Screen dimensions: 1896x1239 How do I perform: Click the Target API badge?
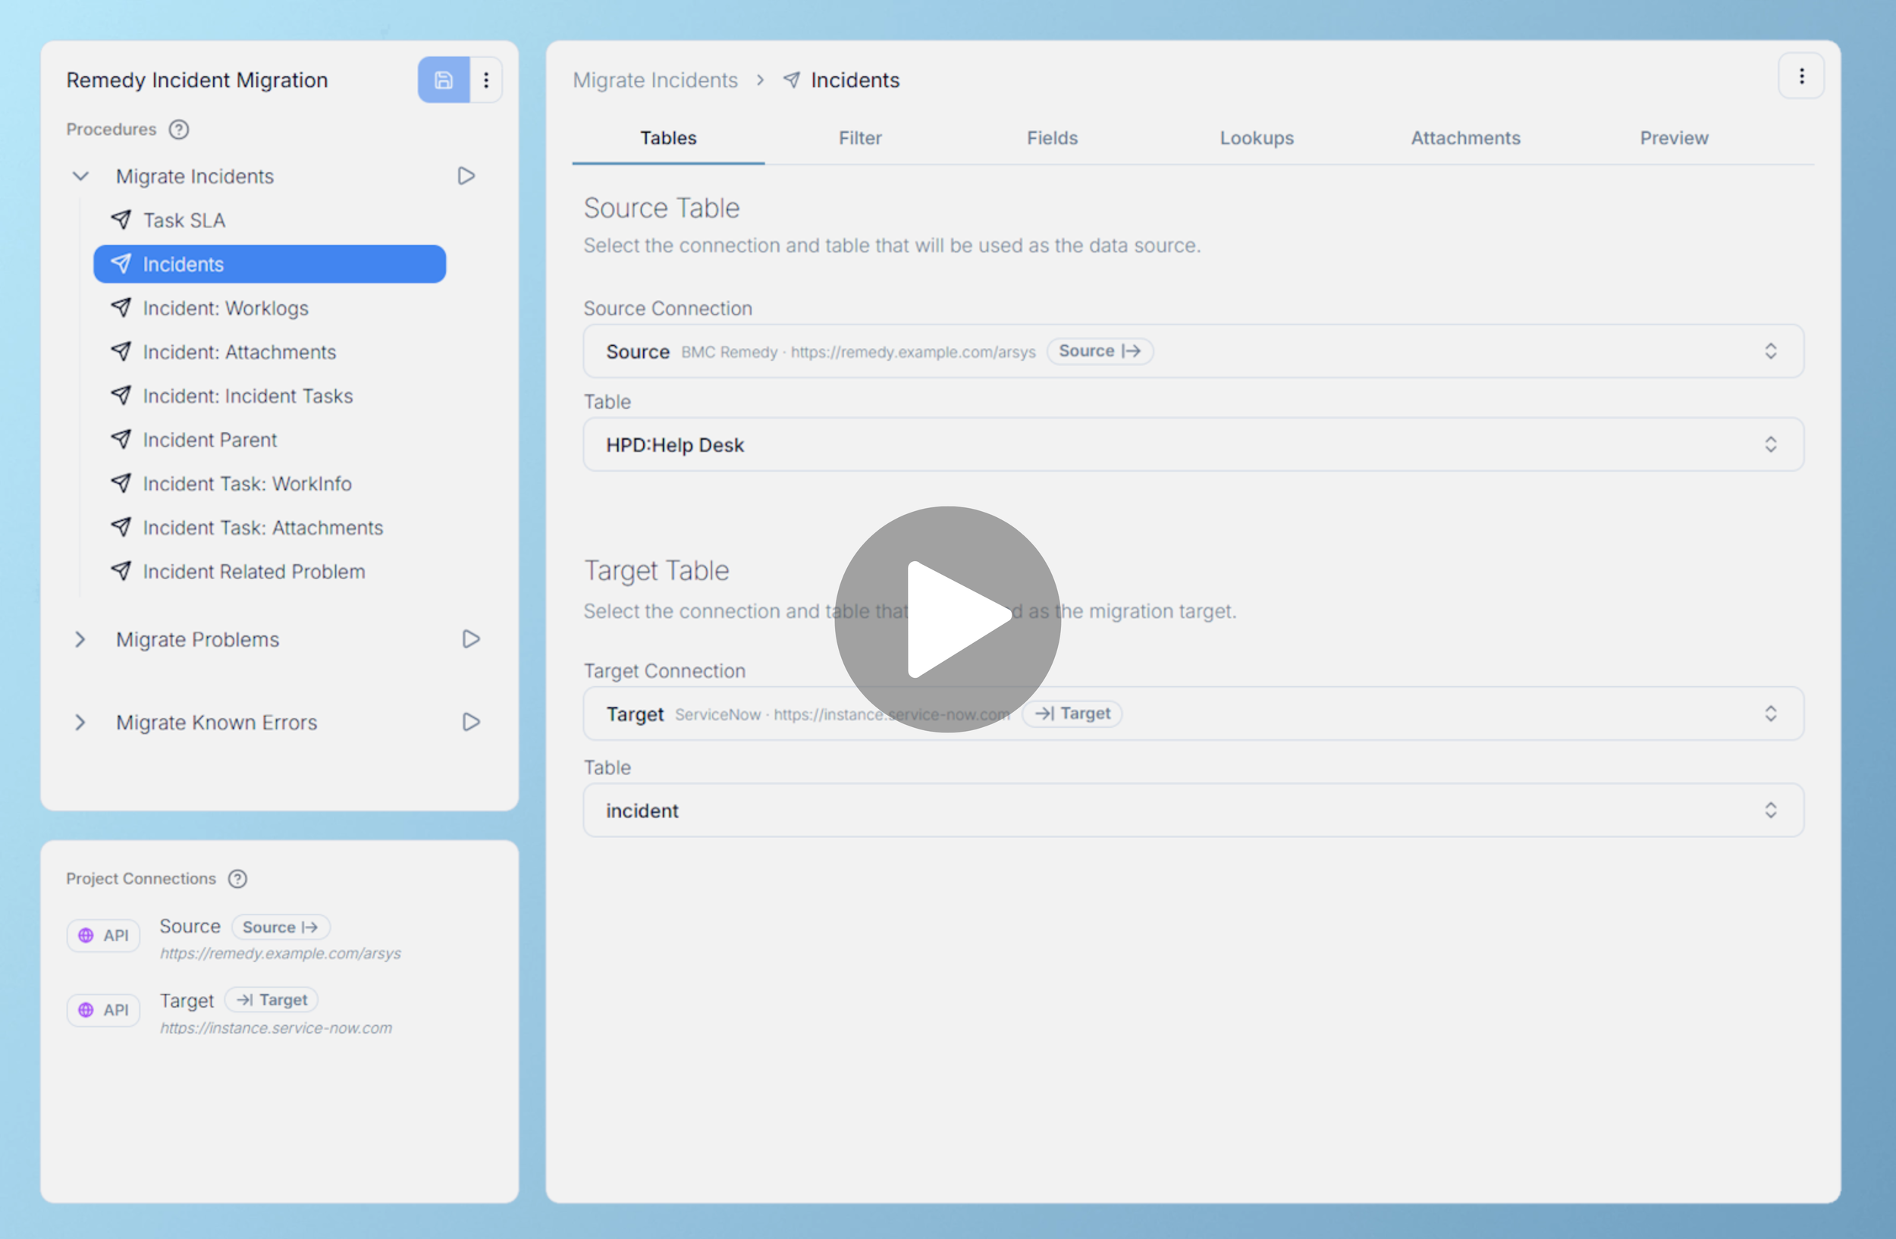click(104, 1010)
